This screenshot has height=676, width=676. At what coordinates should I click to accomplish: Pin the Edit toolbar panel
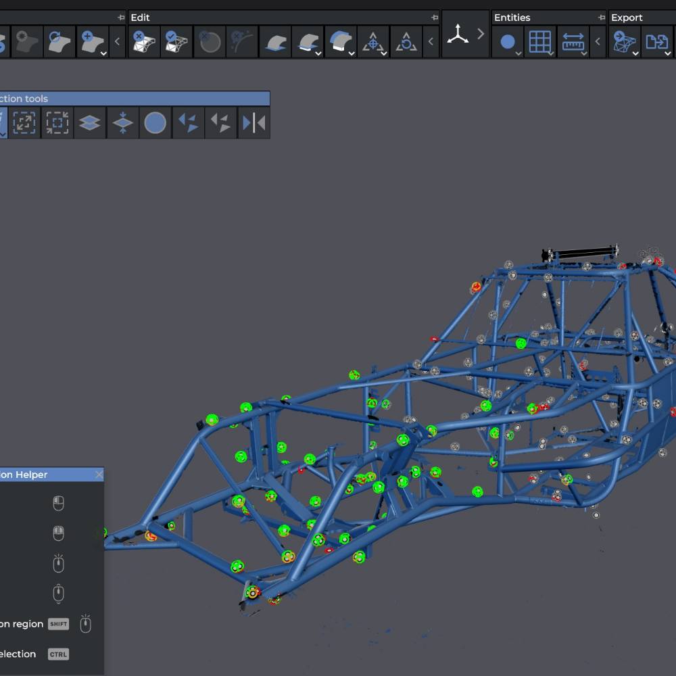(x=434, y=18)
